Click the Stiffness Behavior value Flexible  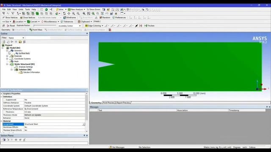click(28, 103)
